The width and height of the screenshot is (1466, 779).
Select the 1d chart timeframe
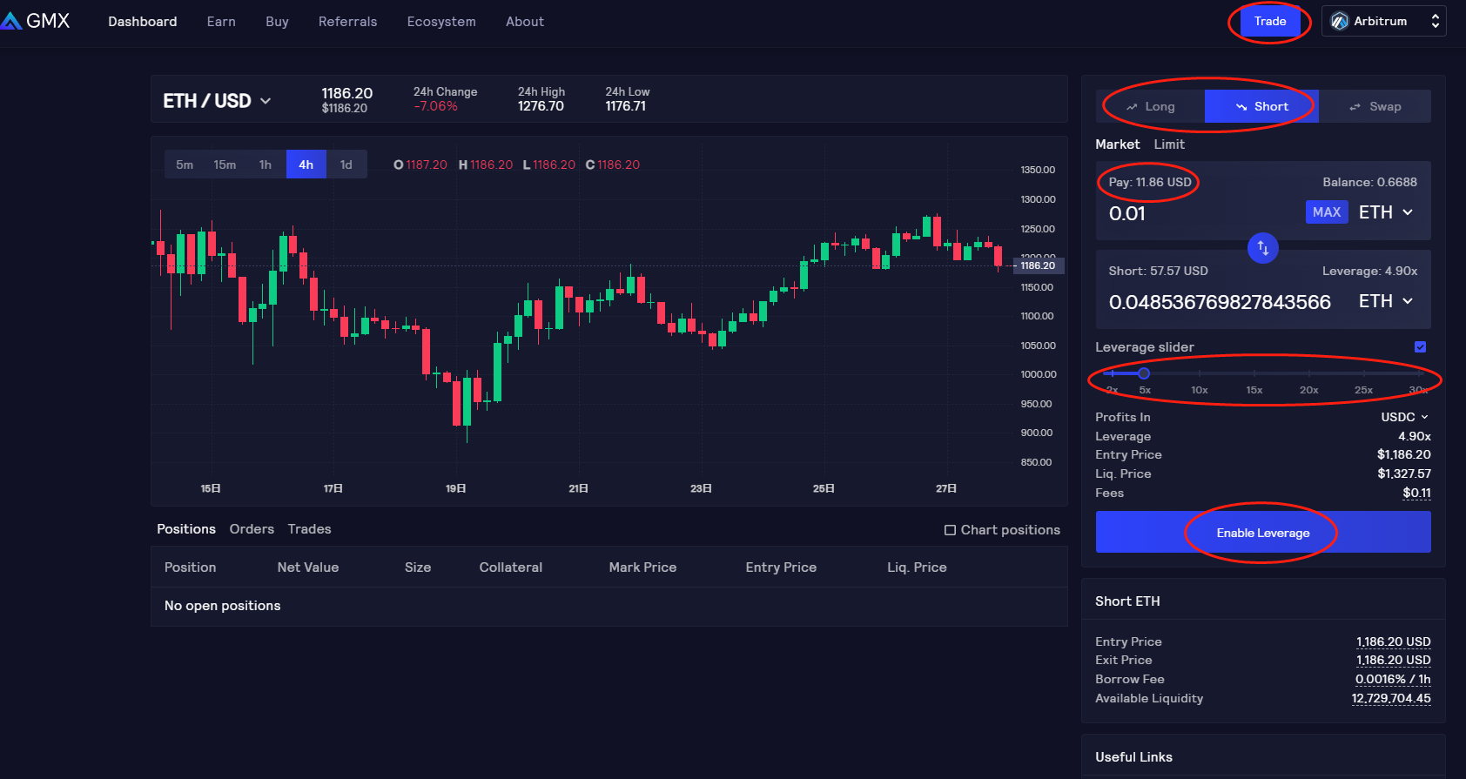346,165
